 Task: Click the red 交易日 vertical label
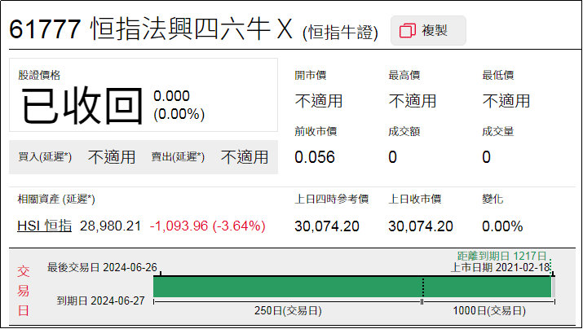click(23, 291)
